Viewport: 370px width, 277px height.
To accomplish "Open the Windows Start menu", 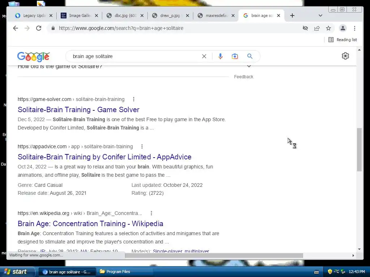I will pyautogui.click(x=17, y=272).
